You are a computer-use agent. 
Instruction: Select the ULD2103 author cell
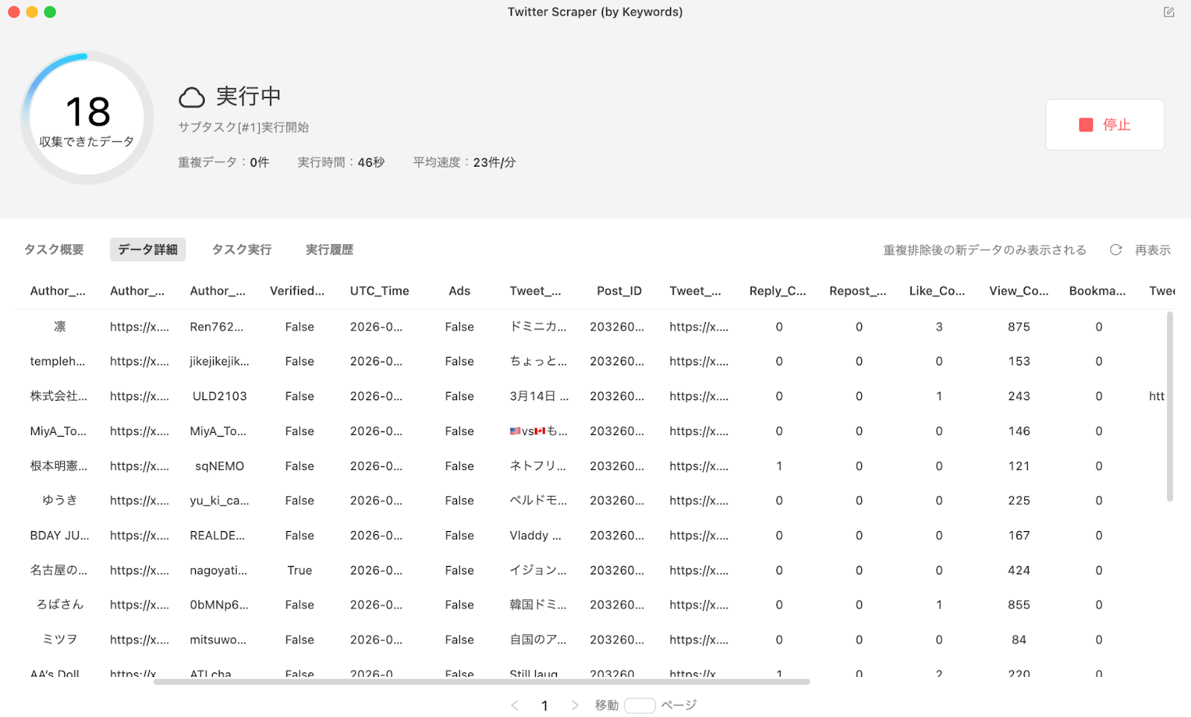[219, 396]
